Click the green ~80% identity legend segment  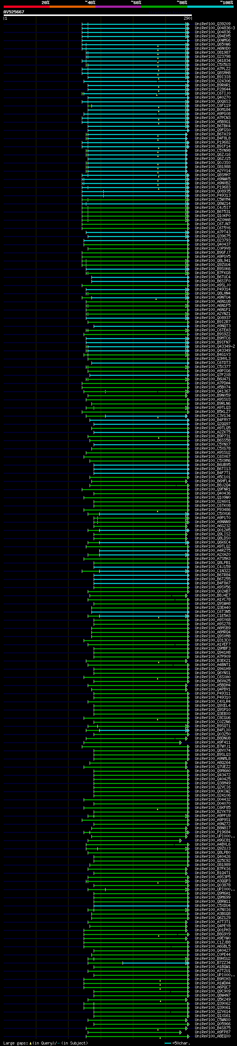tap(164, 7)
